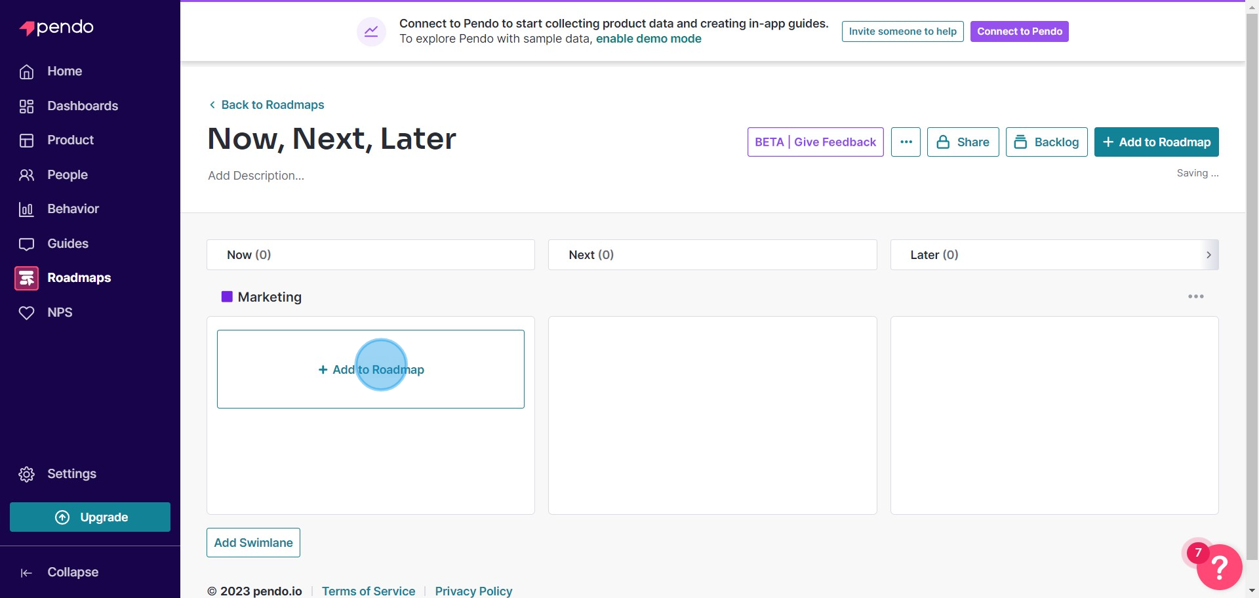
Task: Open the Backlog panel
Action: pyautogui.click(x=1047, y=142)
